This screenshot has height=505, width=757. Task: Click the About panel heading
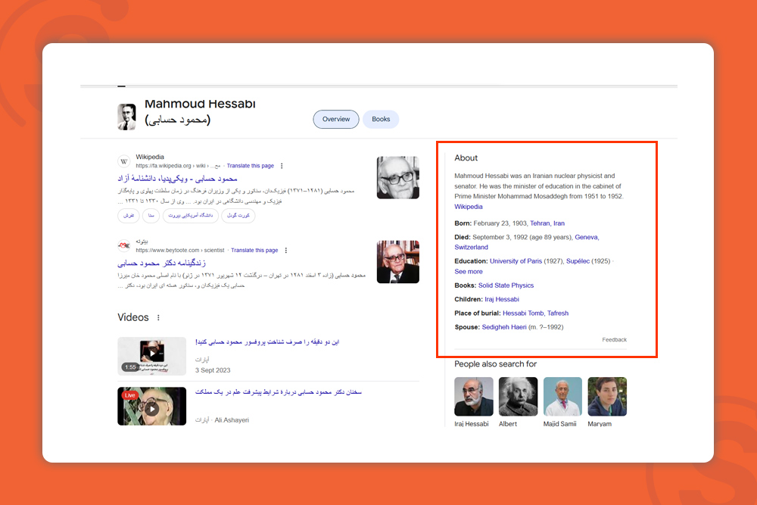(x=466, y=158)
